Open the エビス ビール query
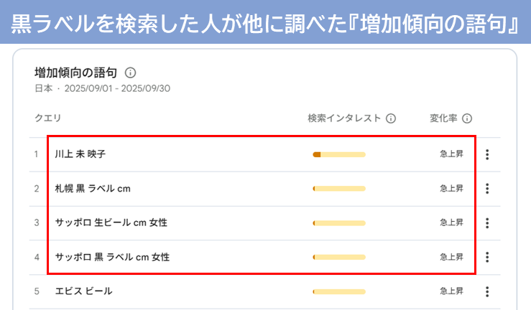The width and height of the screenshot is (531, 310). point(83,291)
